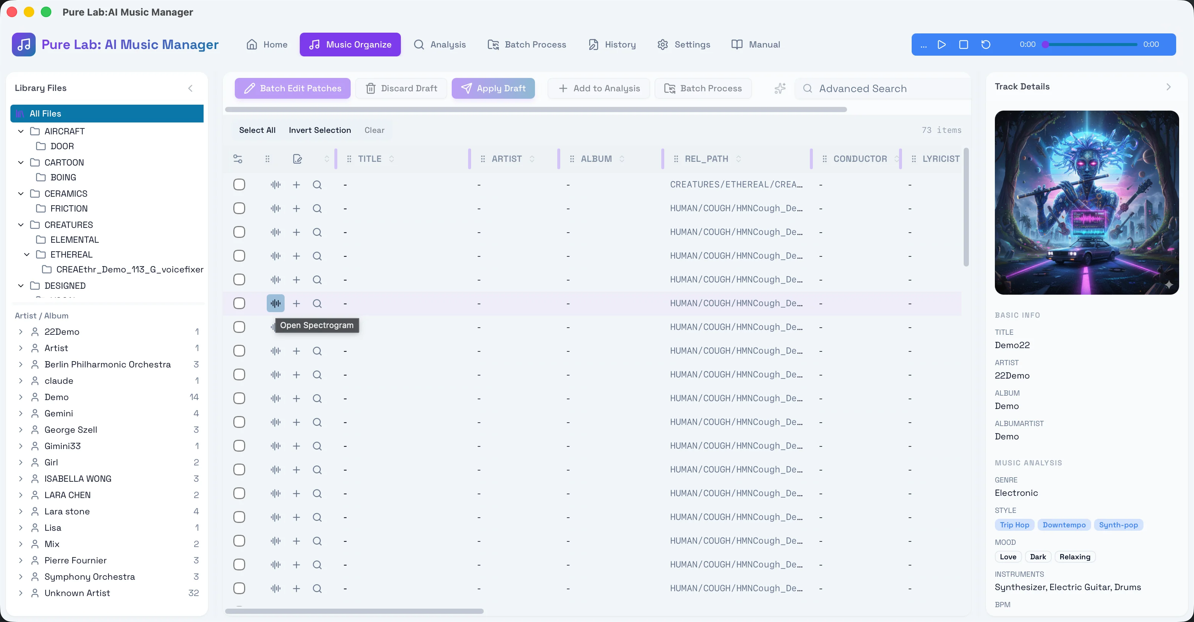Viewport: 1194px width, 622px height.
Task: Tick the checkbox beside the Open Spectrogram tooltip
Action: click(239, 327)
